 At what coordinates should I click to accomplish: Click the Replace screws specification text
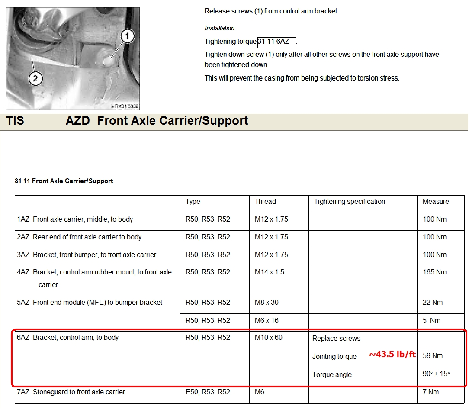point(336,339)
